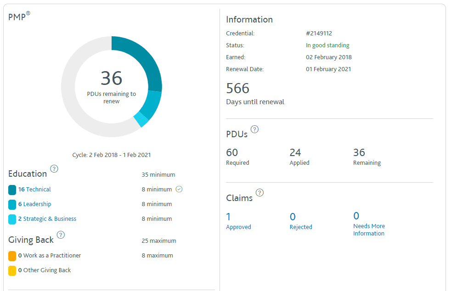Click the light cyan Strategic & Business swatch
Screen dimensions: 451x291
click(x=12, y=219)
